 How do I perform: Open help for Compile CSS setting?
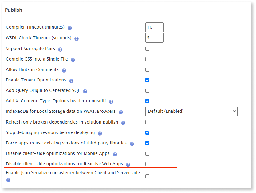coord(73,59)
